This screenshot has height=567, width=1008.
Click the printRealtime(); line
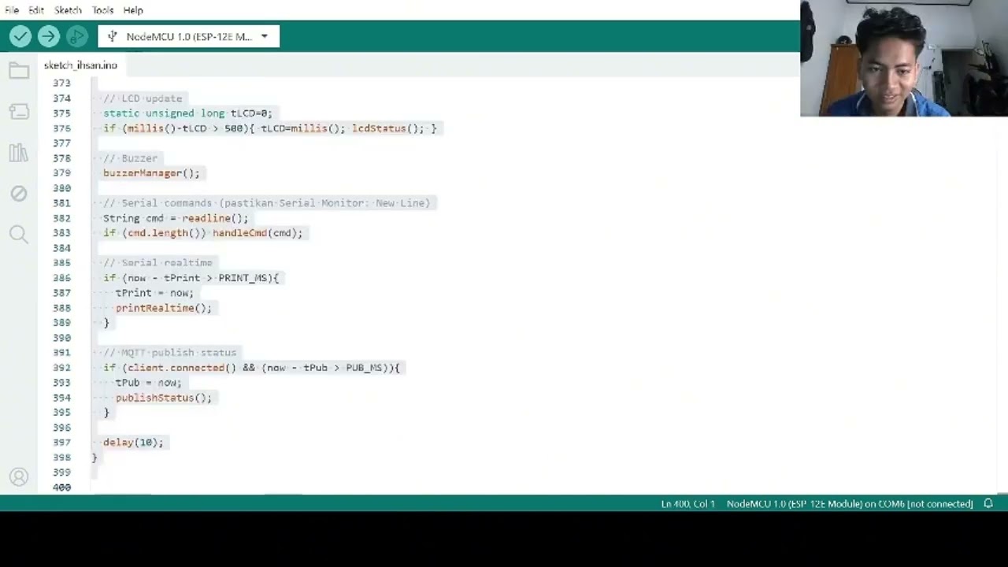(x=164, y=308)
